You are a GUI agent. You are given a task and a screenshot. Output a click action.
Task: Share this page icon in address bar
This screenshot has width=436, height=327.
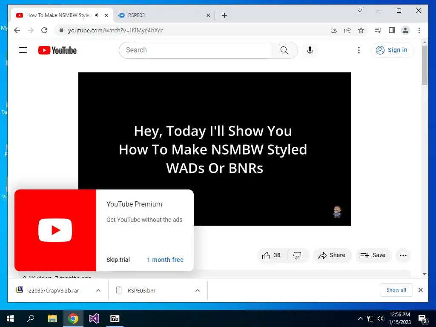(347, 30)
